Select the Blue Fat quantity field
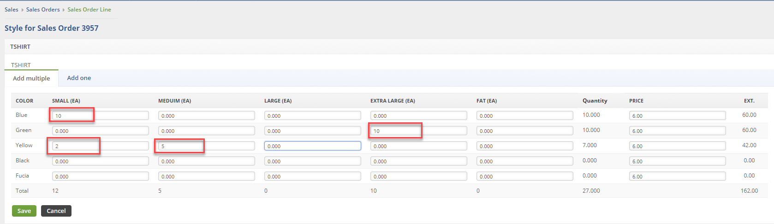This screenshot has height=224, width=774. [525, 115]
